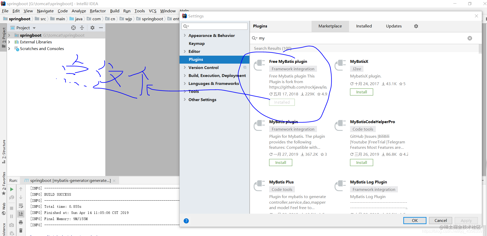The height and width of the screenshot is (236, 487).
Task: Switch to the Updates tab
Action: coord(394,26)
